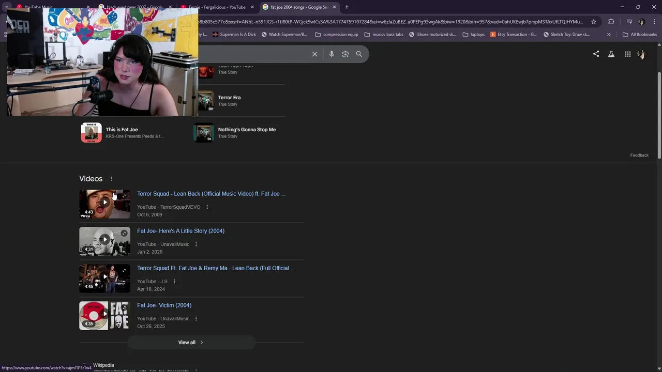Click the magnifier search submit icon

[359, 54]
